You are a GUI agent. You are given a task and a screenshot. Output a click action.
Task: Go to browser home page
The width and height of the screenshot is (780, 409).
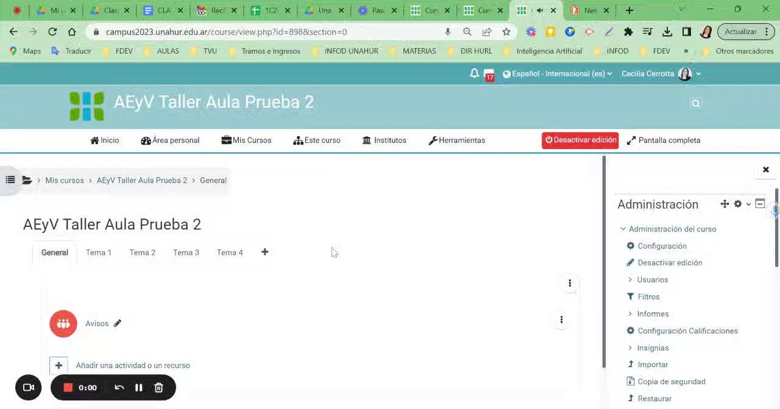coord(72,32)
